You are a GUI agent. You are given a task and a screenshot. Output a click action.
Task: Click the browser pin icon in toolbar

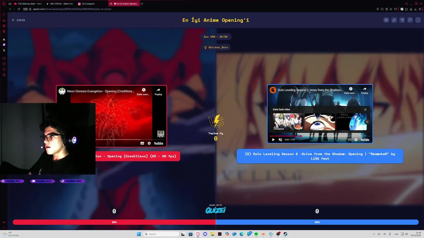click(x=378, y=9)
